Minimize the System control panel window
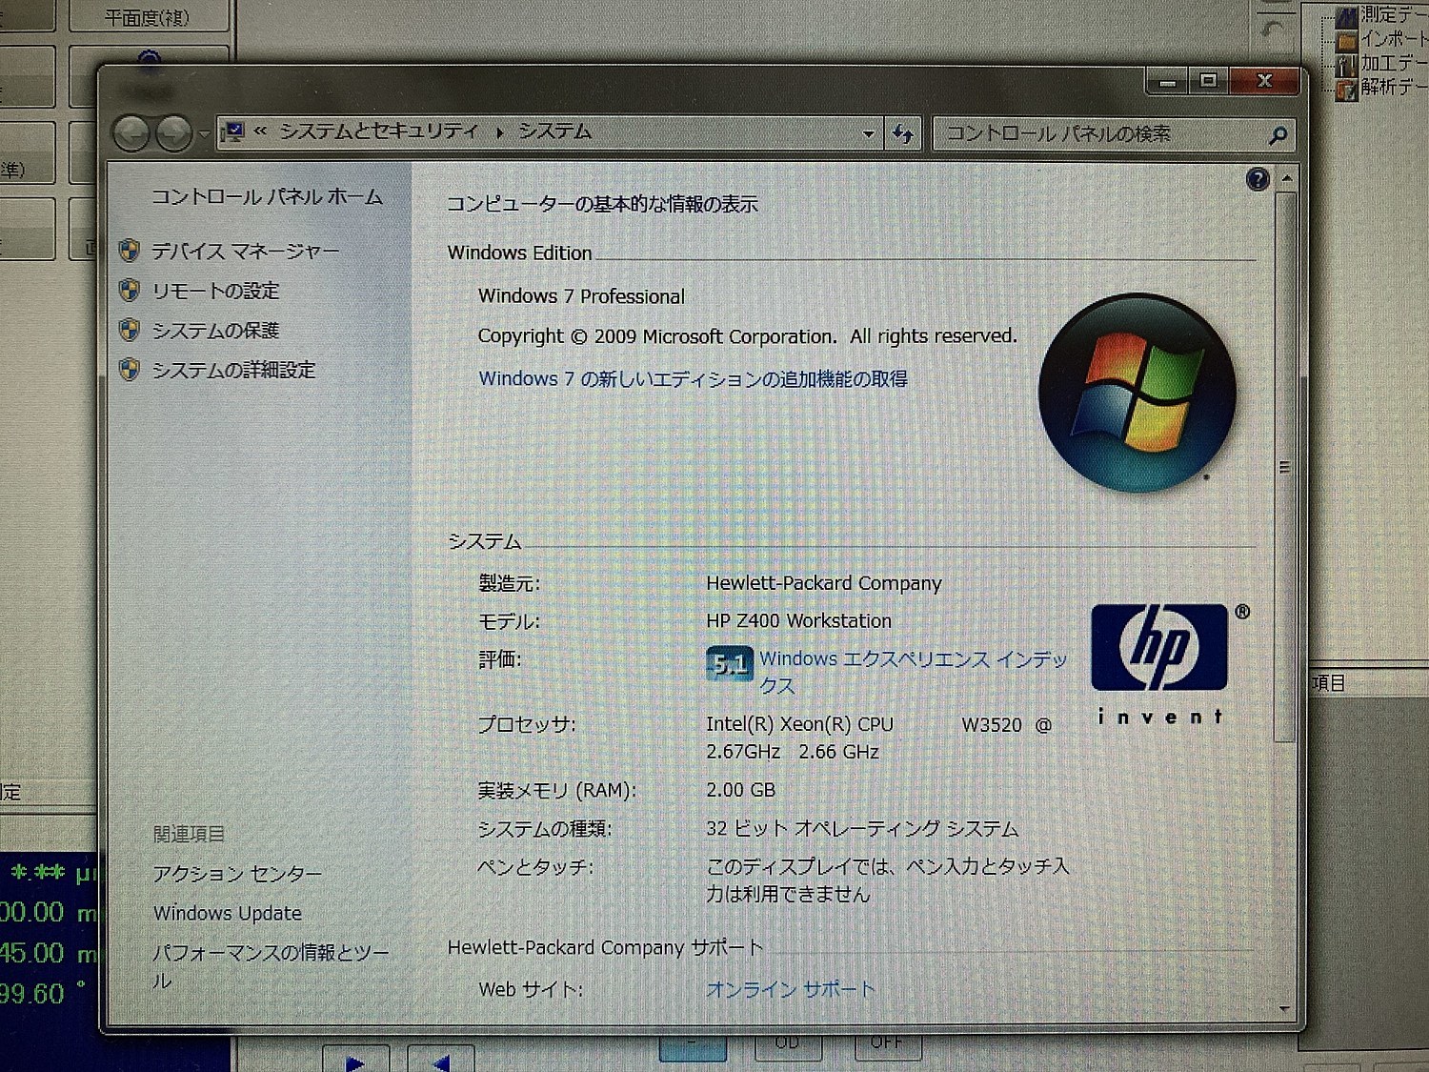This screenshot has height=1072, width=1429. [x=1167, y=81]
